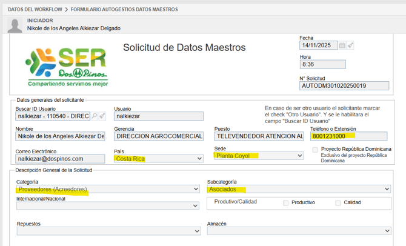406x246 pixels.
Task: Click the Teléfono o Extensión field
Action: point(348,136)
